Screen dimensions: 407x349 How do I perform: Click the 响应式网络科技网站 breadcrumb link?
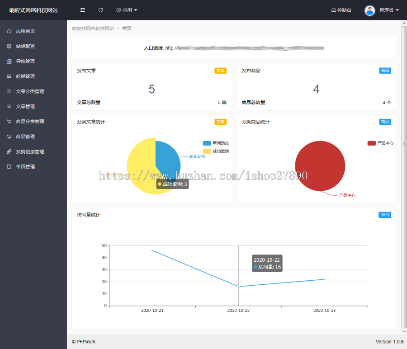coord(93,28)
